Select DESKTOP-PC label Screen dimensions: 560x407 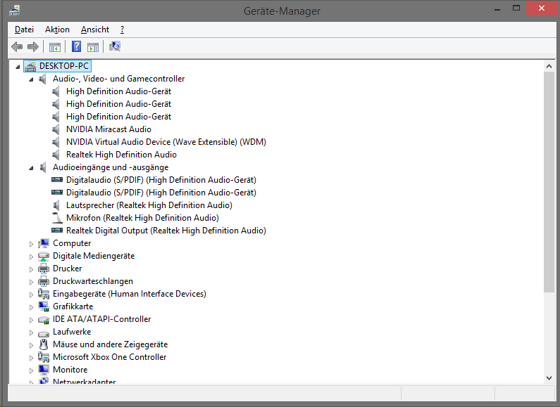pos(64,66)
